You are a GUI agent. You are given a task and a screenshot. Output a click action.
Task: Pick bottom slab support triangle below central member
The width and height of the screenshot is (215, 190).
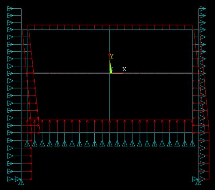(x=110, y=144)
